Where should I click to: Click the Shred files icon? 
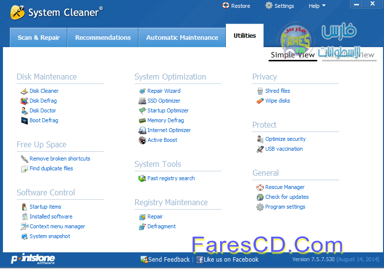[260, 91]
